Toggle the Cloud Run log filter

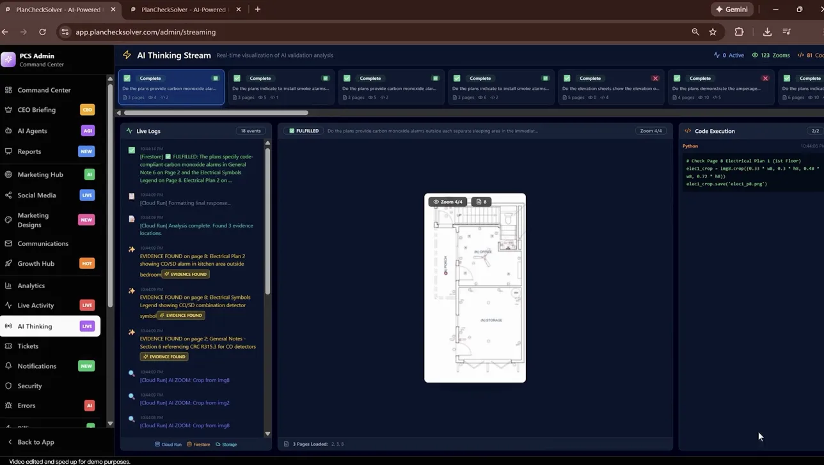pos(168,444)
